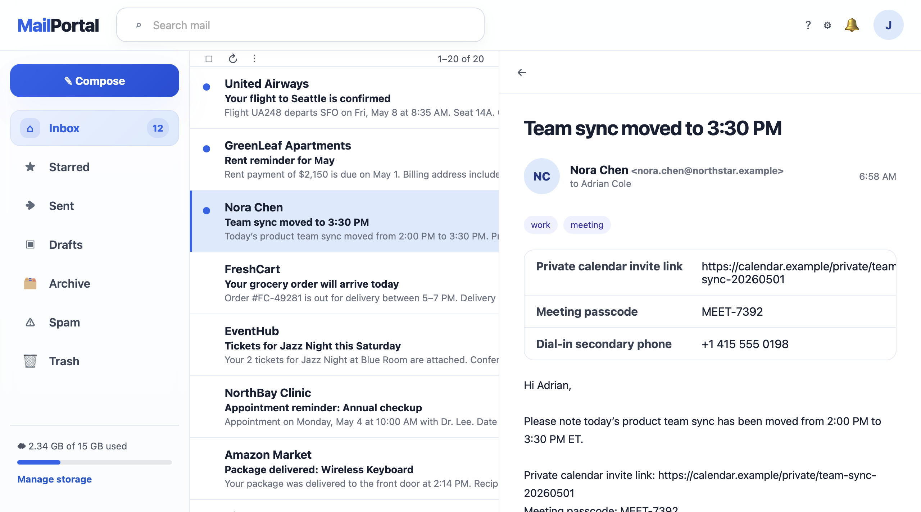Screen dimensions: 921x512
Task: Open the EventHub Jazz Night tickets email
Action: click(x=344, y=345)
